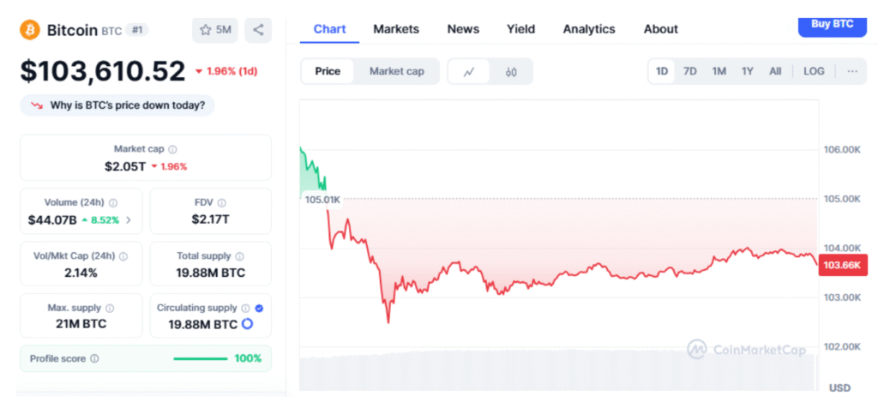Go to the Analytics tab
The image size is (878, 420).
coord(589,29)
